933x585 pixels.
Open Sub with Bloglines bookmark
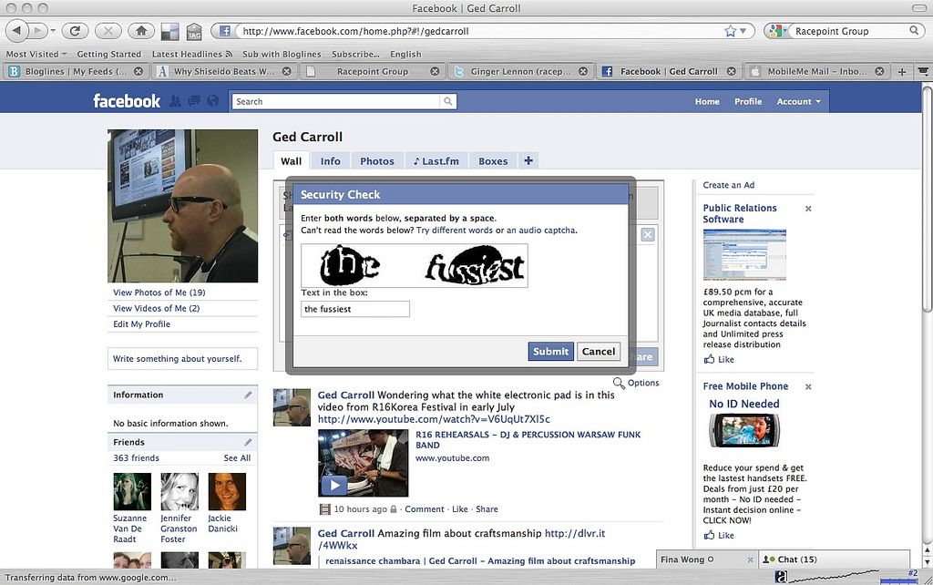(282, 54)
